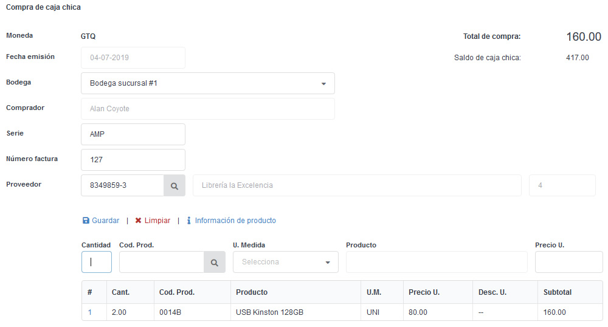Click the red X Limpiar icon
Viewport: 608px width, 327px height.
[139, 221]
